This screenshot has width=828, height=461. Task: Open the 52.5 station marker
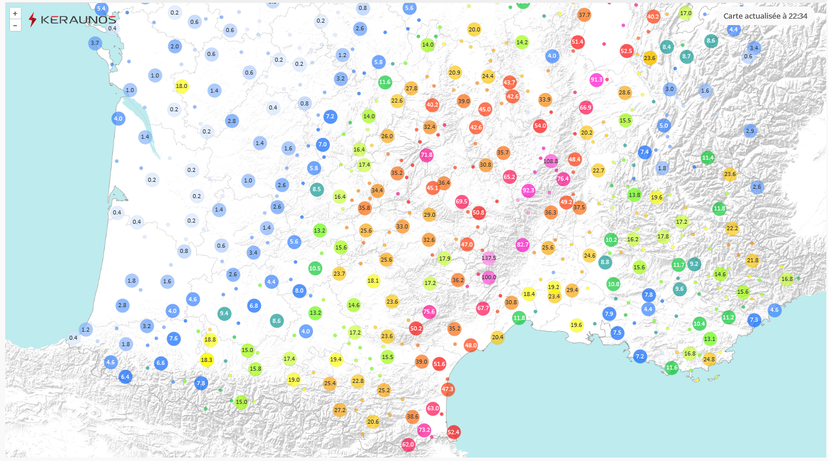point(627,51)
